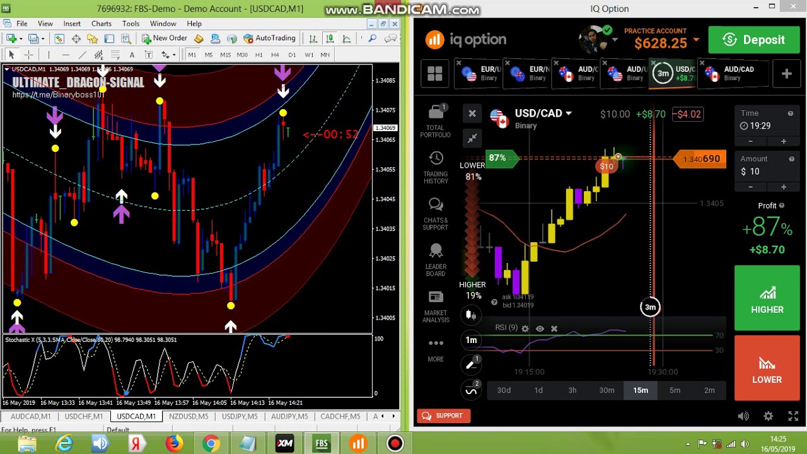This screenshot has height=454, width=807.
Task: Switch to the AUD/CAD Binary asset tab
Action: click(x=734, y=74)
